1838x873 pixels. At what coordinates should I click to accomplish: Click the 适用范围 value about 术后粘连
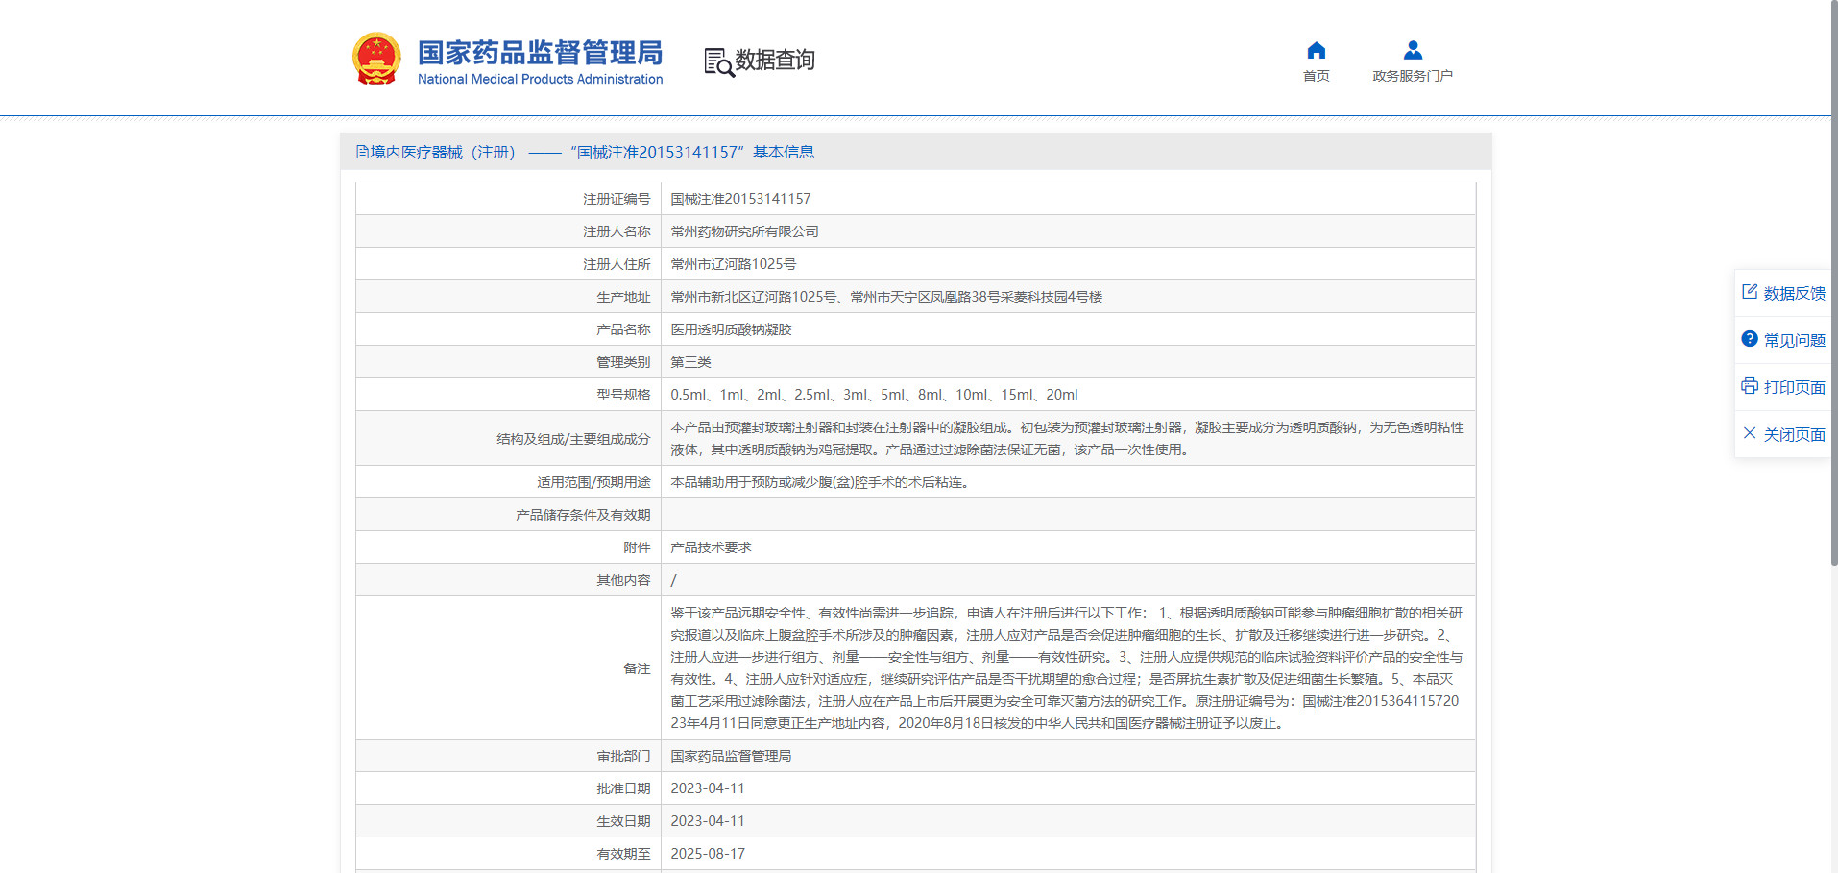tap(821, 482)
